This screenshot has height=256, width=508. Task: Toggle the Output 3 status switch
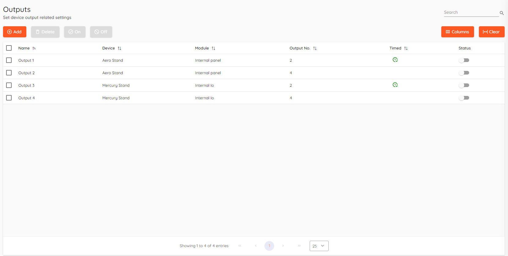pos(464,85)
